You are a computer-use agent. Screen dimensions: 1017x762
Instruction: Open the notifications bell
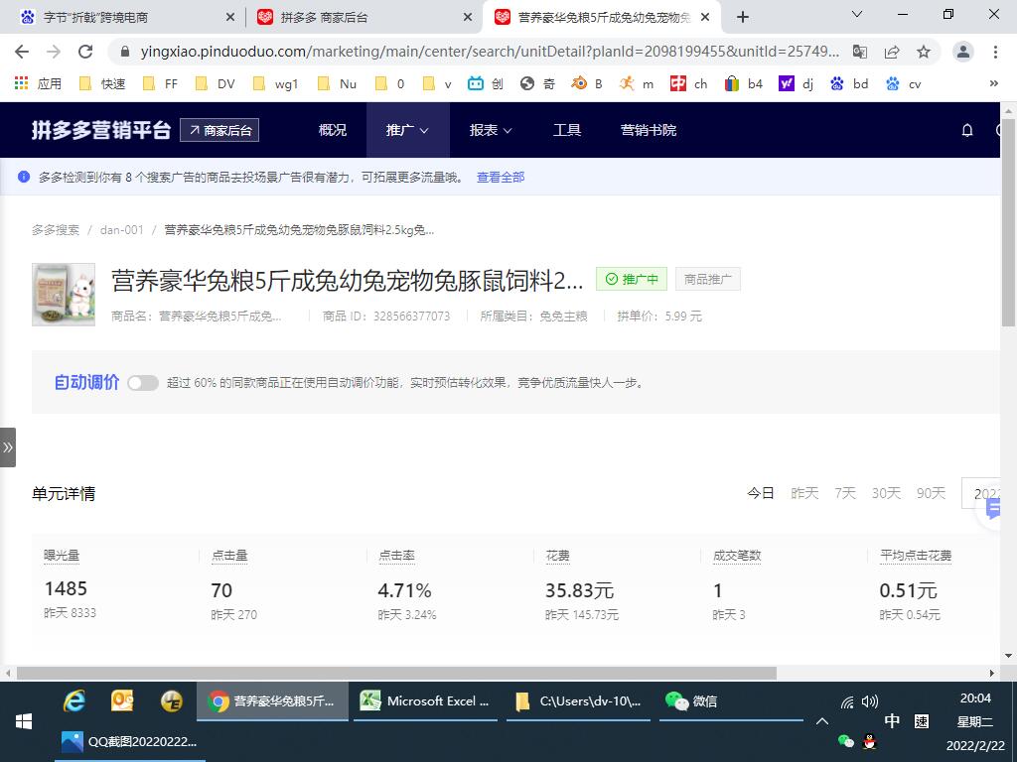point(967,130)
